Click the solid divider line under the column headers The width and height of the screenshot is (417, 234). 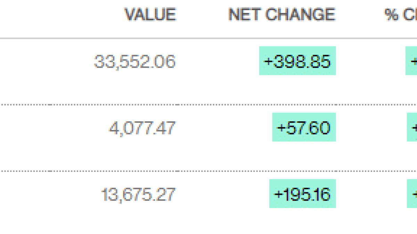[x=208, y=38]
